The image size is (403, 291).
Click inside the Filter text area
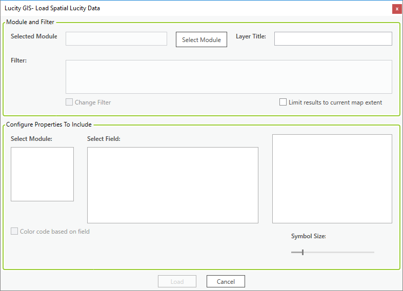[x=229, y=77]
